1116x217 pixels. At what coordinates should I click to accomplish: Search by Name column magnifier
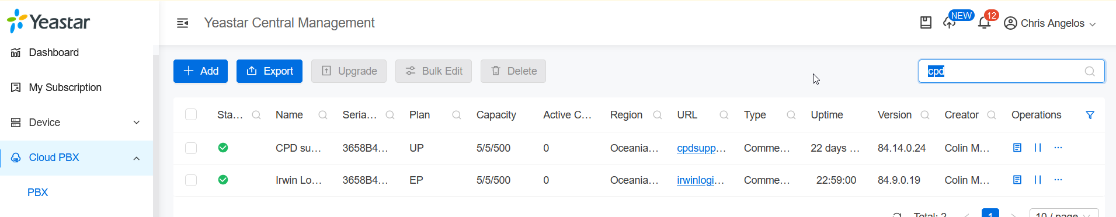click(x=322, y=115)
